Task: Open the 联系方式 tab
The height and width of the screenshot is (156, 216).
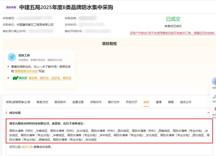Action: point(42,102)
